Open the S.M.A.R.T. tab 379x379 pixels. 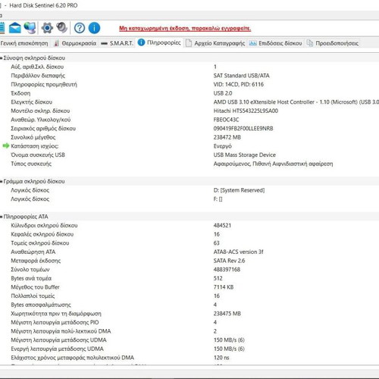coord(121,43)
